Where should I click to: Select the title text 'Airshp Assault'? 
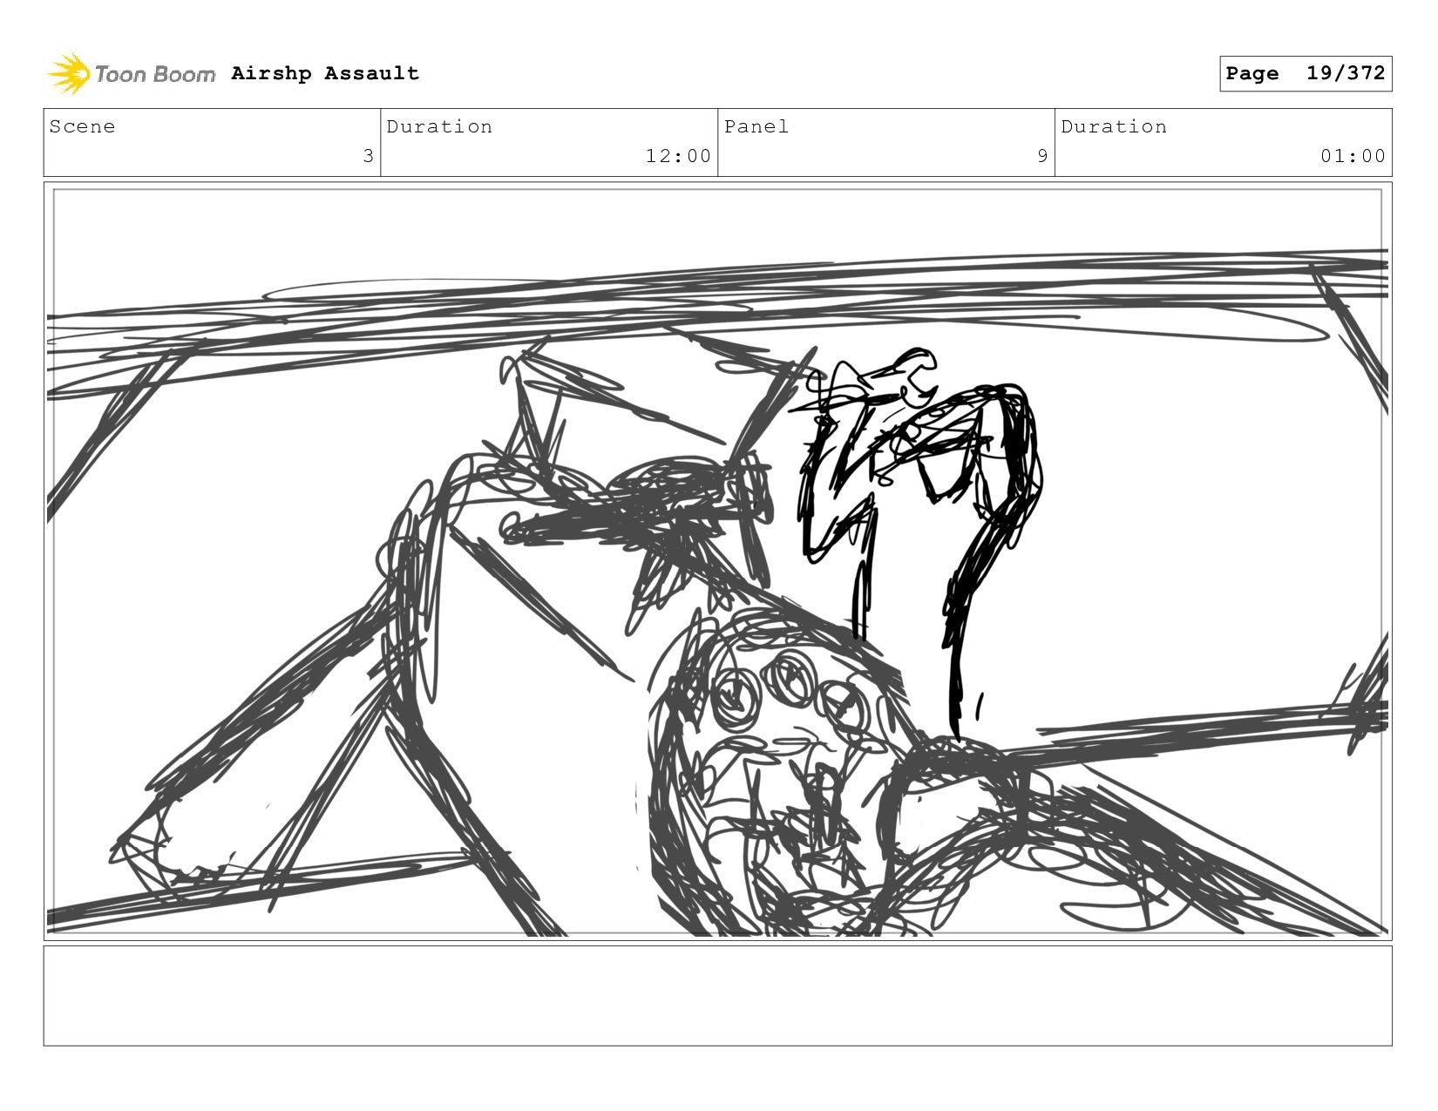[325, 73]
